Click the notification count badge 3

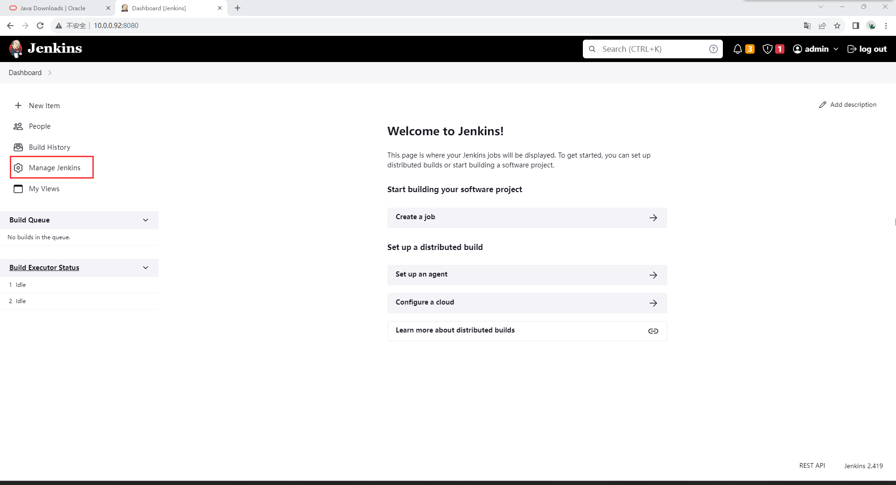pos(750,49)
